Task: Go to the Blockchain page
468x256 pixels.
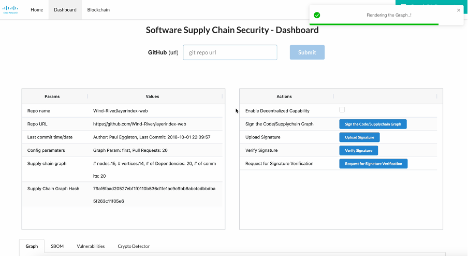Action: pyautogui.click(x=98, y=10)
